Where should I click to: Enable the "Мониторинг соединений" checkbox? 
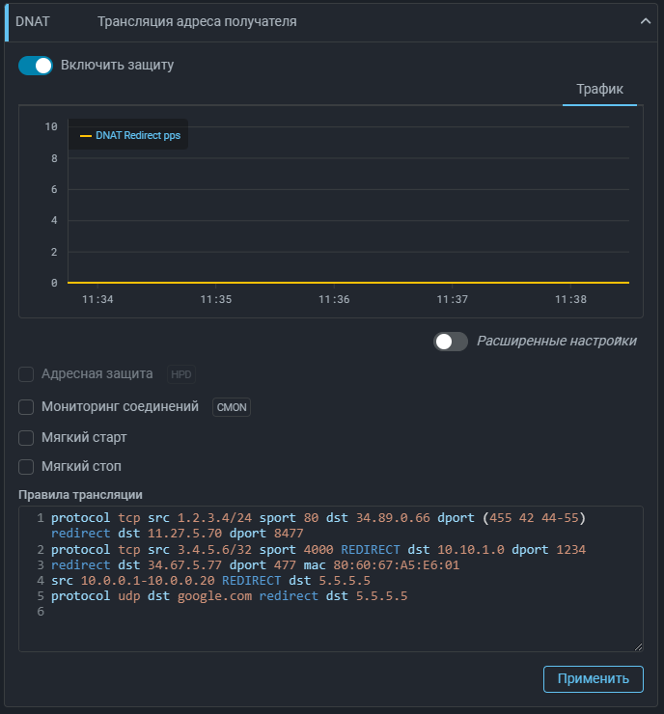click(x=26, y=407)
